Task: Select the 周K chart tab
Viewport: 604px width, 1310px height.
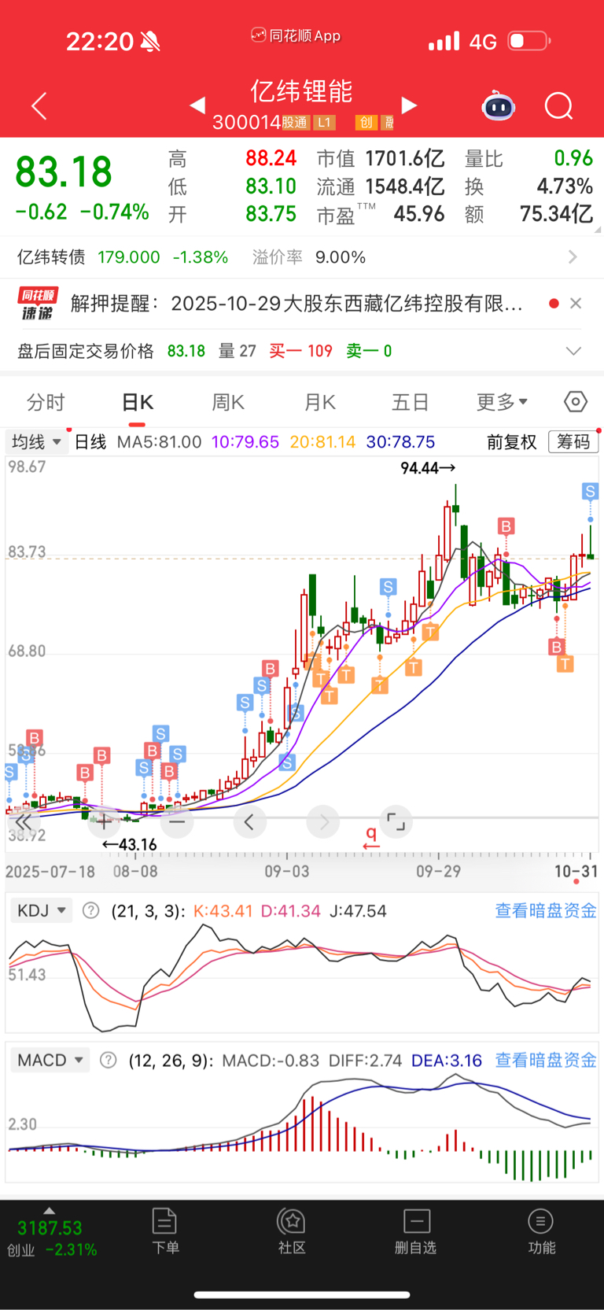Action: (228, 402)
